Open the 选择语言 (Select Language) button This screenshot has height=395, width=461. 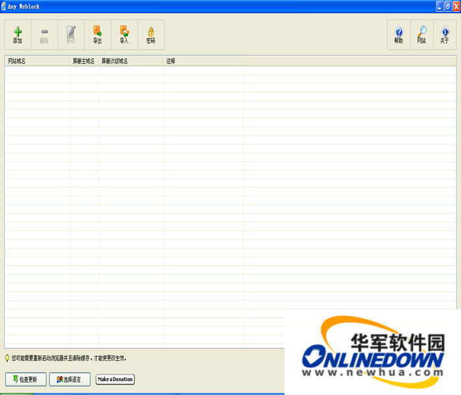coord(69,379)
